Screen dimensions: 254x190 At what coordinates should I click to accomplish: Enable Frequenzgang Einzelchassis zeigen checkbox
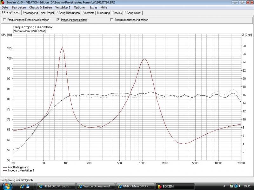pyautogui.click(x=4, y=20)
